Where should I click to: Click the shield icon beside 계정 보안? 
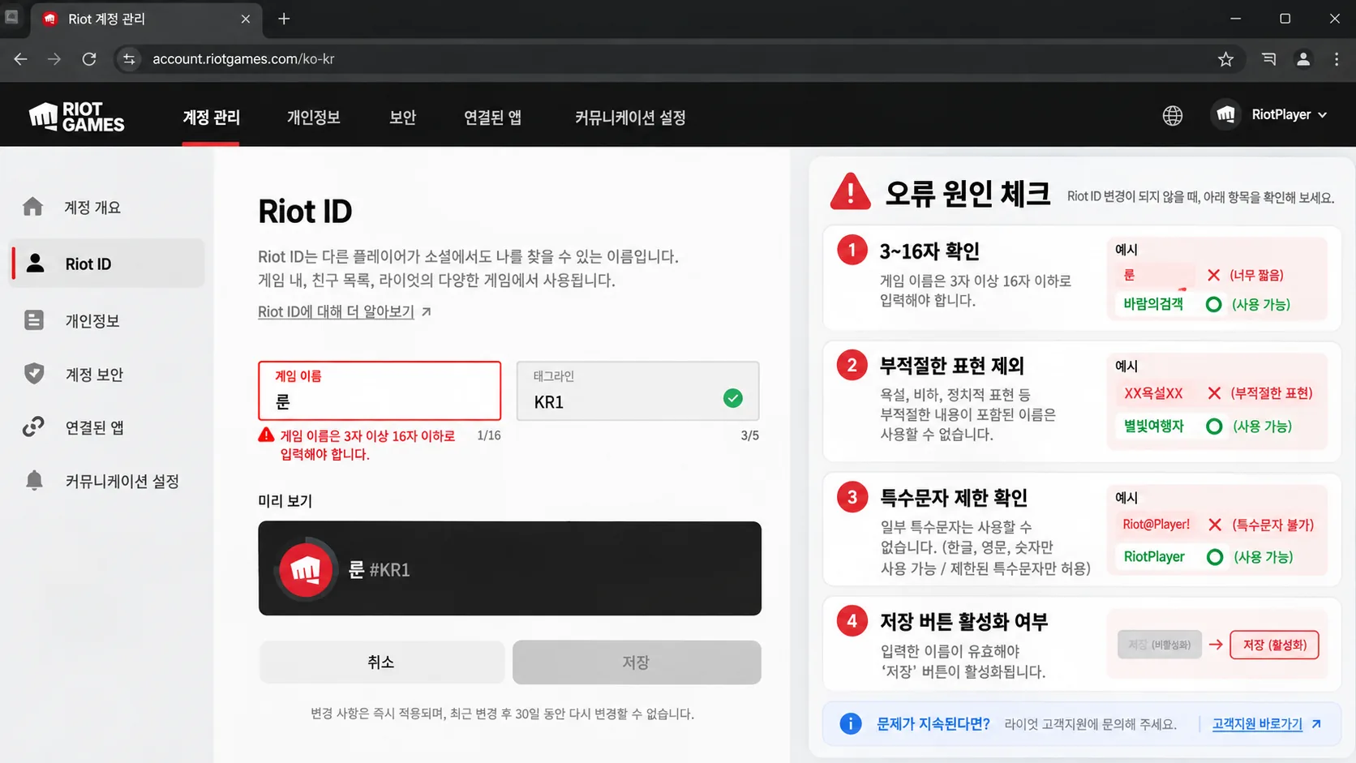pyautogui.click(x=34, y=374)
